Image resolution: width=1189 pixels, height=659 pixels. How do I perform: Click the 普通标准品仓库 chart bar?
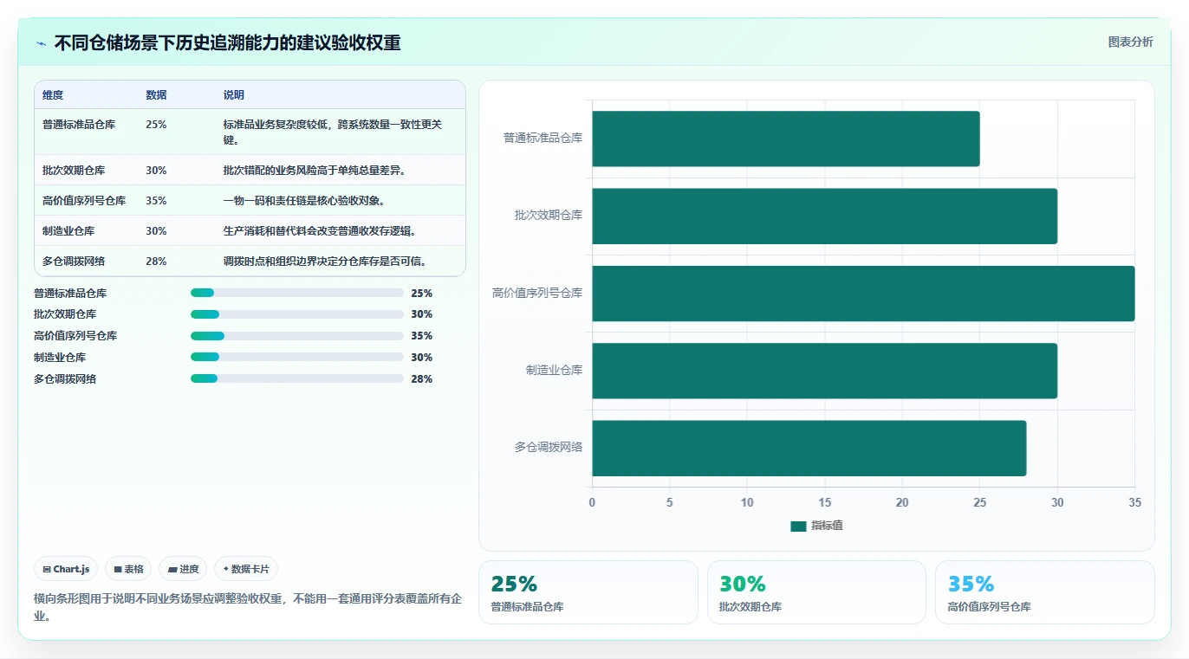coord(786,139)
